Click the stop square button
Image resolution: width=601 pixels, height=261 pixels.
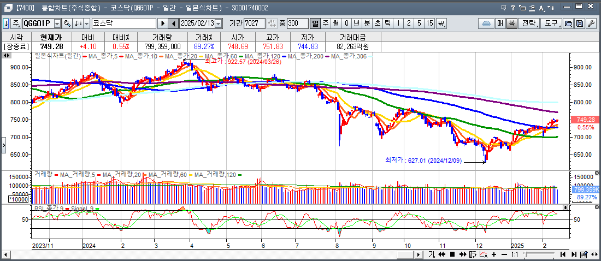tap(452, 254)
